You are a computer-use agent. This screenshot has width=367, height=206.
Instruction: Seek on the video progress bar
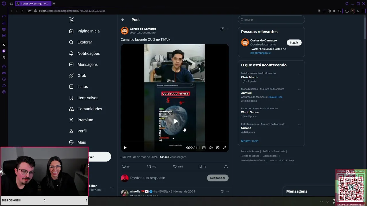(x=175, y=142)
